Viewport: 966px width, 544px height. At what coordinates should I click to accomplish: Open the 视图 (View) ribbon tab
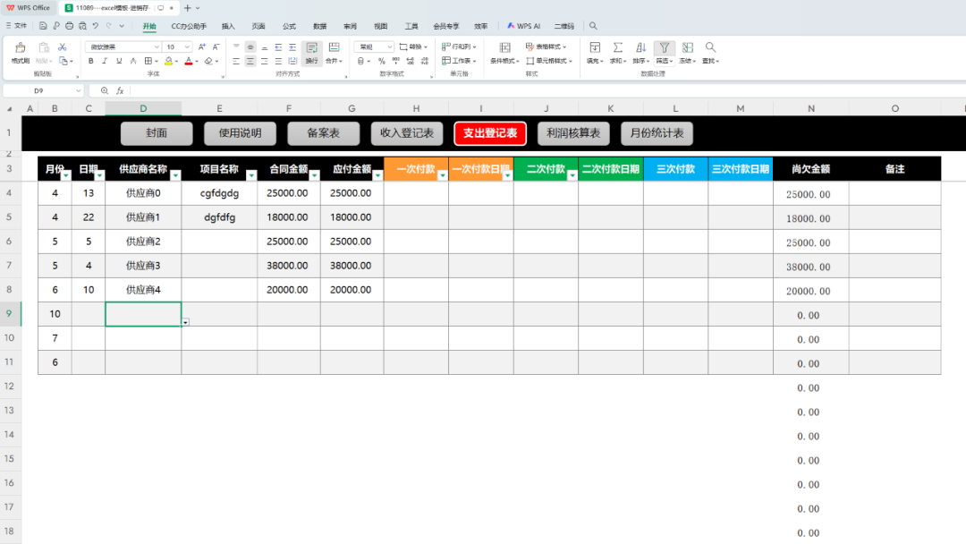click(x=381, y=26)
